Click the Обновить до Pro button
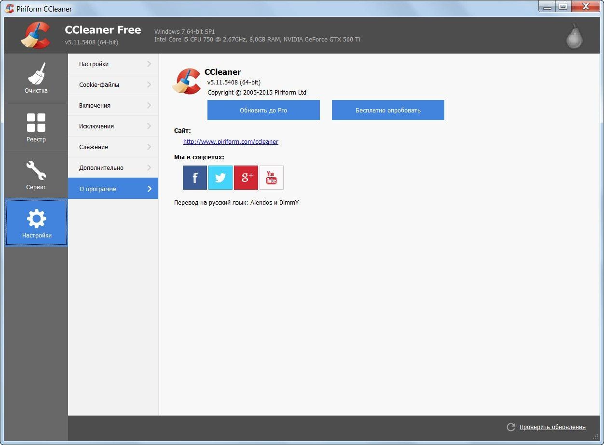Viewport: 604px width, 445px height. pos(263,110)
